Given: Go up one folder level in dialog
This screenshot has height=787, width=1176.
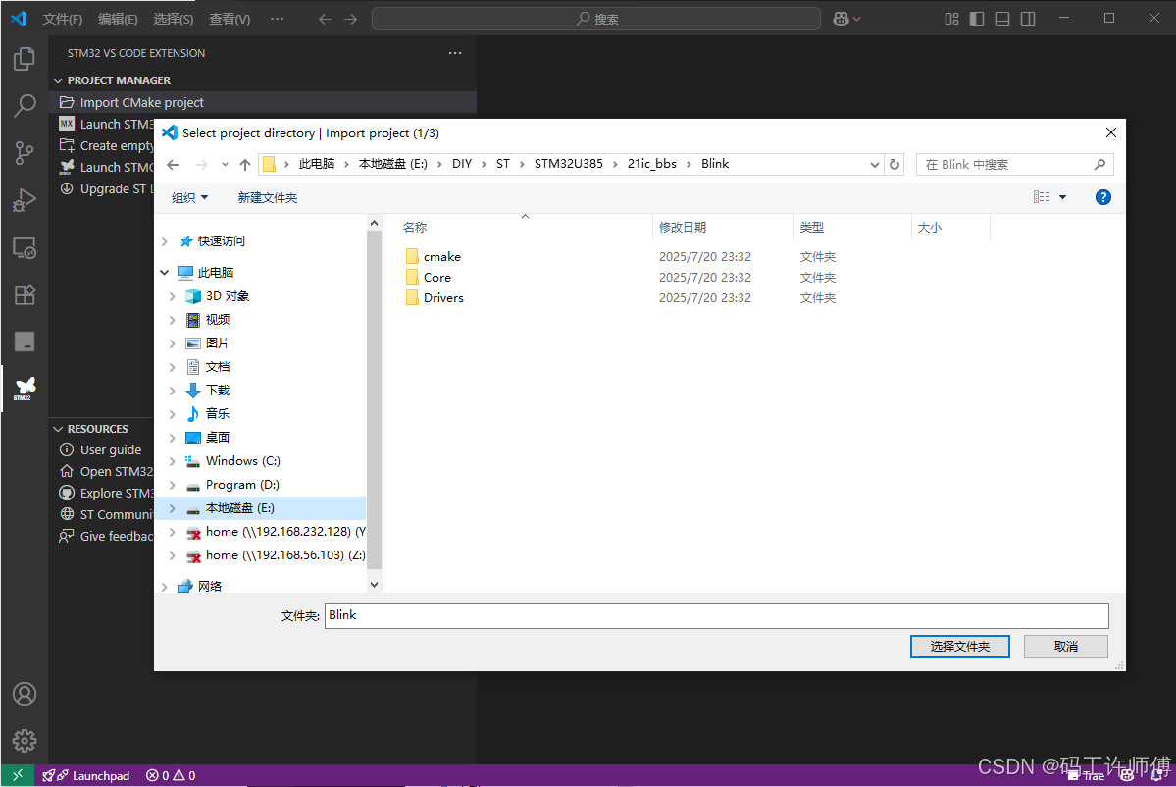Looking at the screenshot, I should (245, 164).
